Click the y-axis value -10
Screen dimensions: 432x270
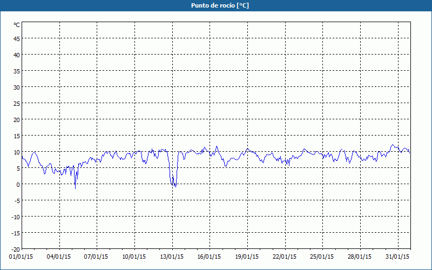click(x=16, y=217)
